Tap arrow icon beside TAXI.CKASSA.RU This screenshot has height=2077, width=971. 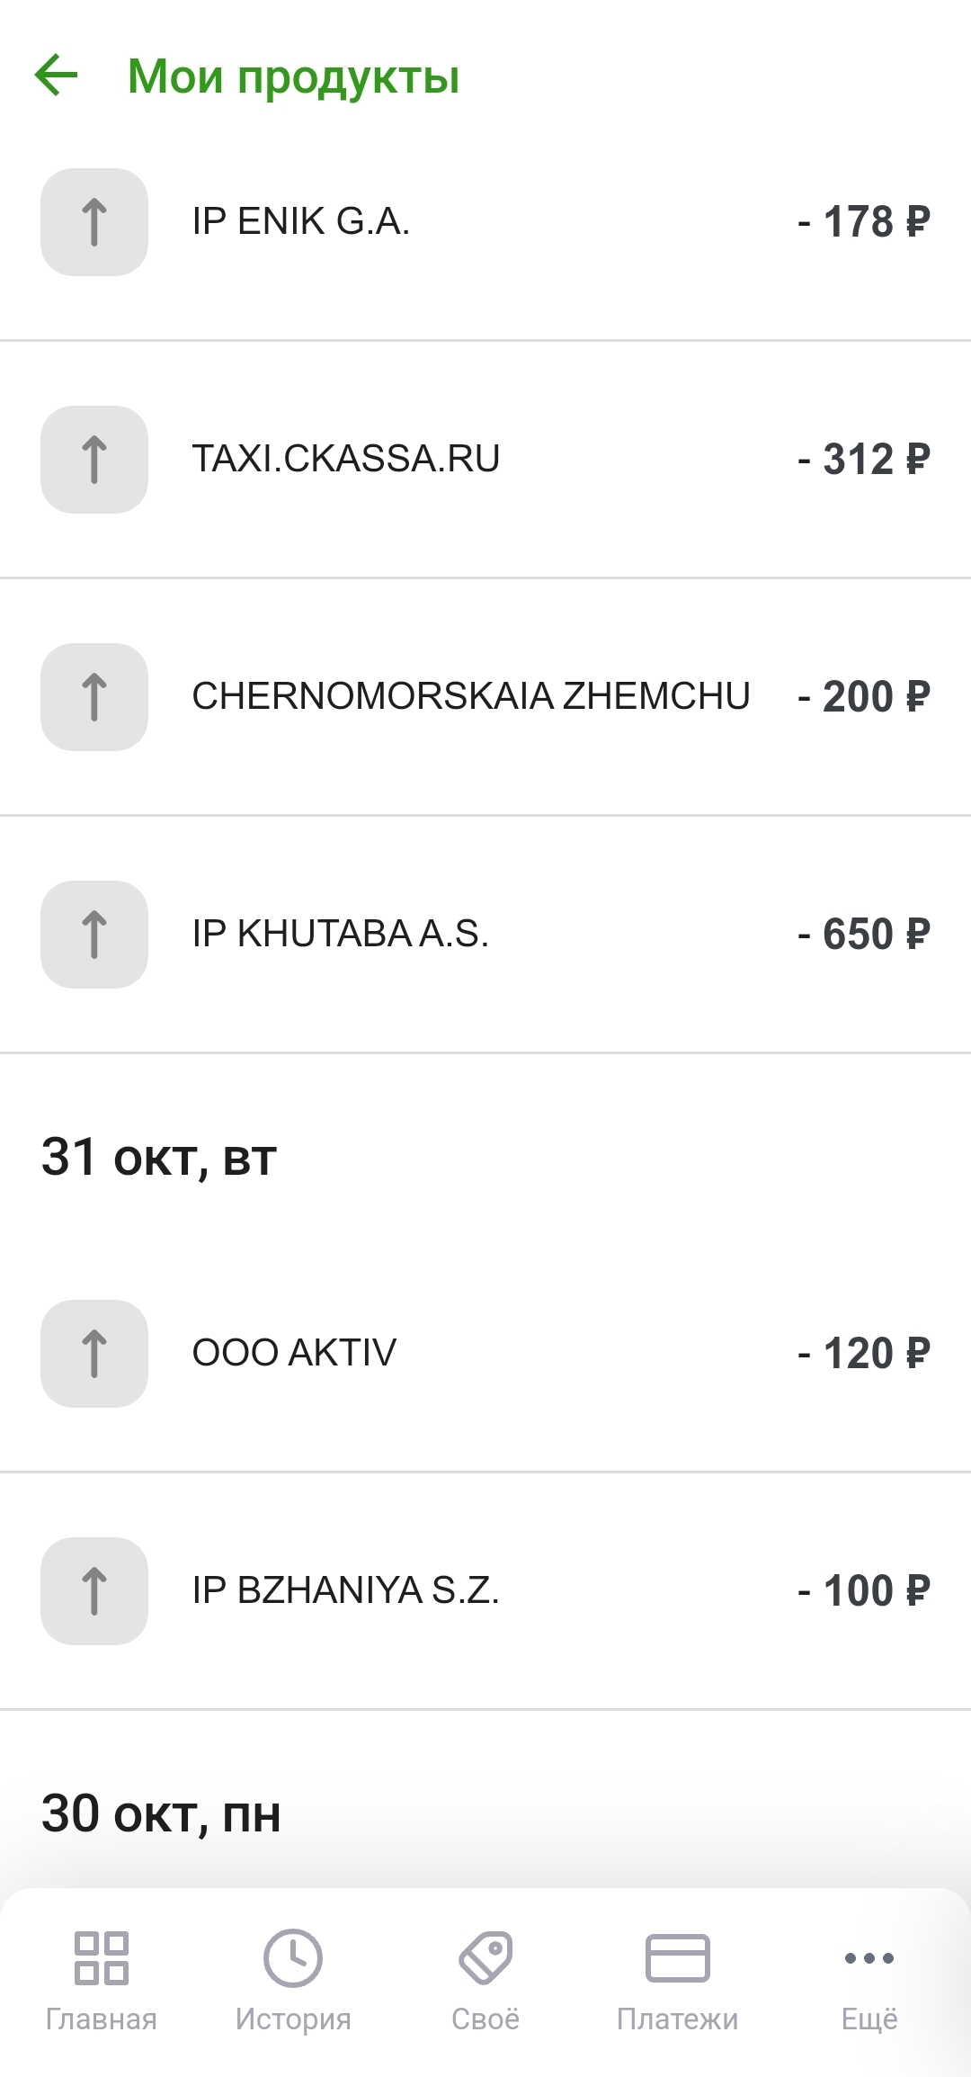click(94, 460)
